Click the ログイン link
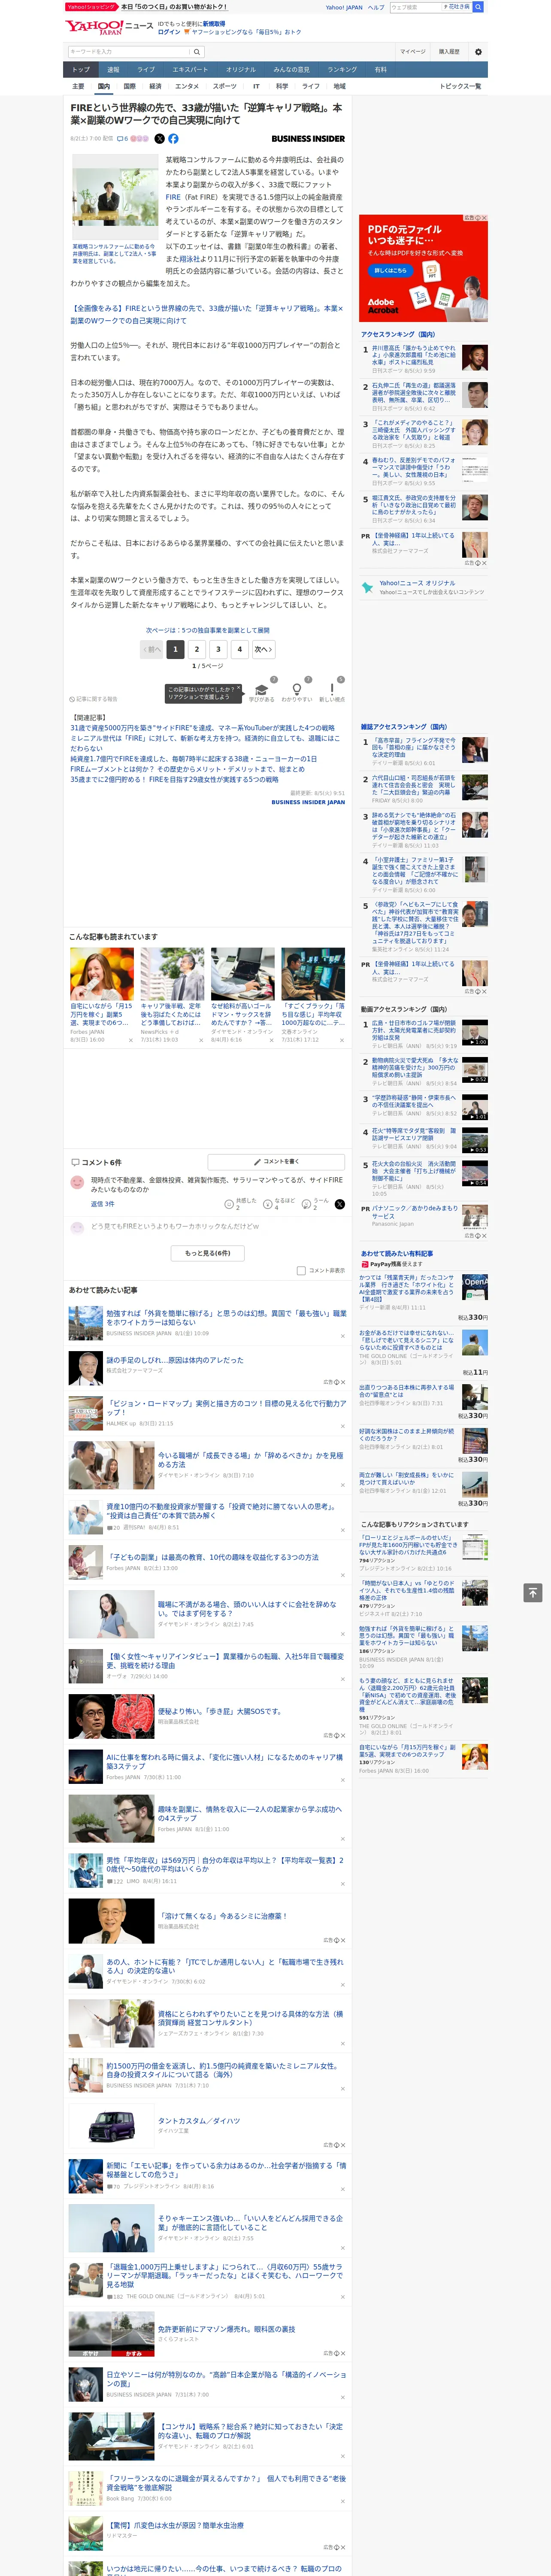The width and height of the screenshot is (551, 2576). pyautogui.click(x=169, y=32)
